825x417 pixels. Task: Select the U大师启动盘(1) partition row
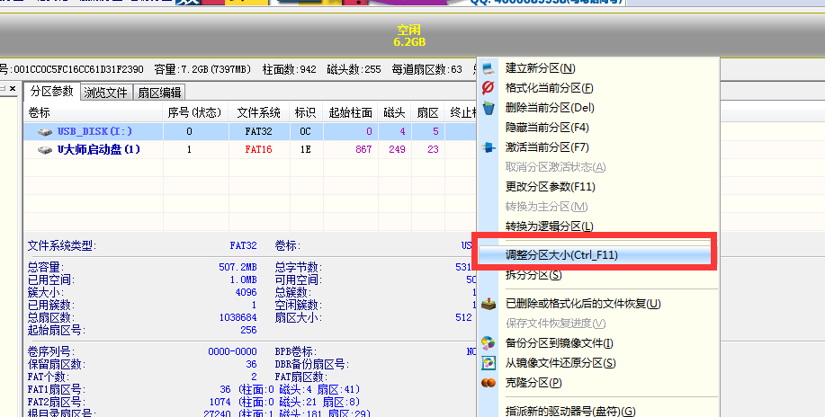[250, 150]
